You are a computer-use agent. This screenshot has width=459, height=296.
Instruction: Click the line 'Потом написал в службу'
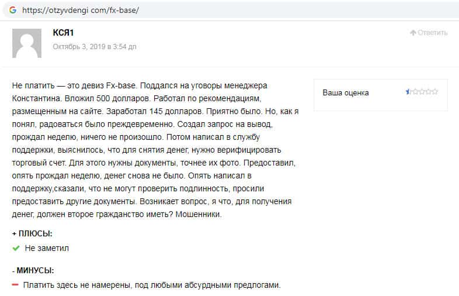click(x=136, y=137)
